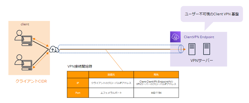This screenshot has width=249, height=103.
Task: Click the "443/1194" cell
Action: coord(156,93)
